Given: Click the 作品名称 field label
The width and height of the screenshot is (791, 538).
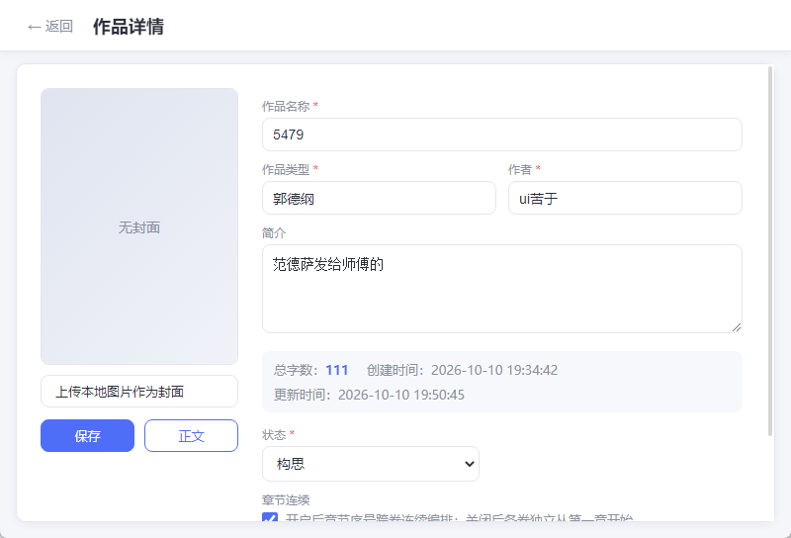Looking at the screenshot, I should click(x=286, y=106).
